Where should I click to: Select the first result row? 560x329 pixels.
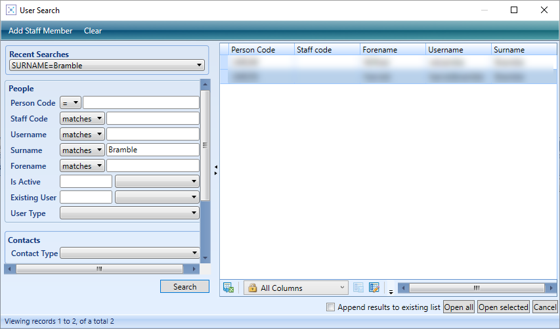[388, 62]
